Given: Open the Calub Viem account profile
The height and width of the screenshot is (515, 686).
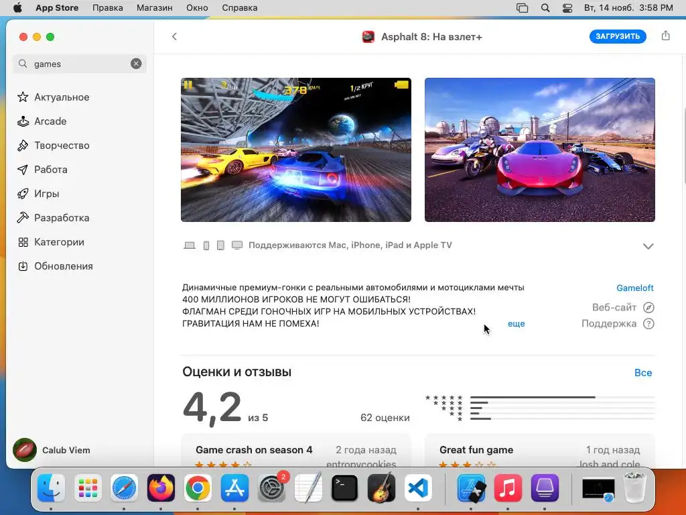Looking at the screenshot, I should click(x=52, y=450).
